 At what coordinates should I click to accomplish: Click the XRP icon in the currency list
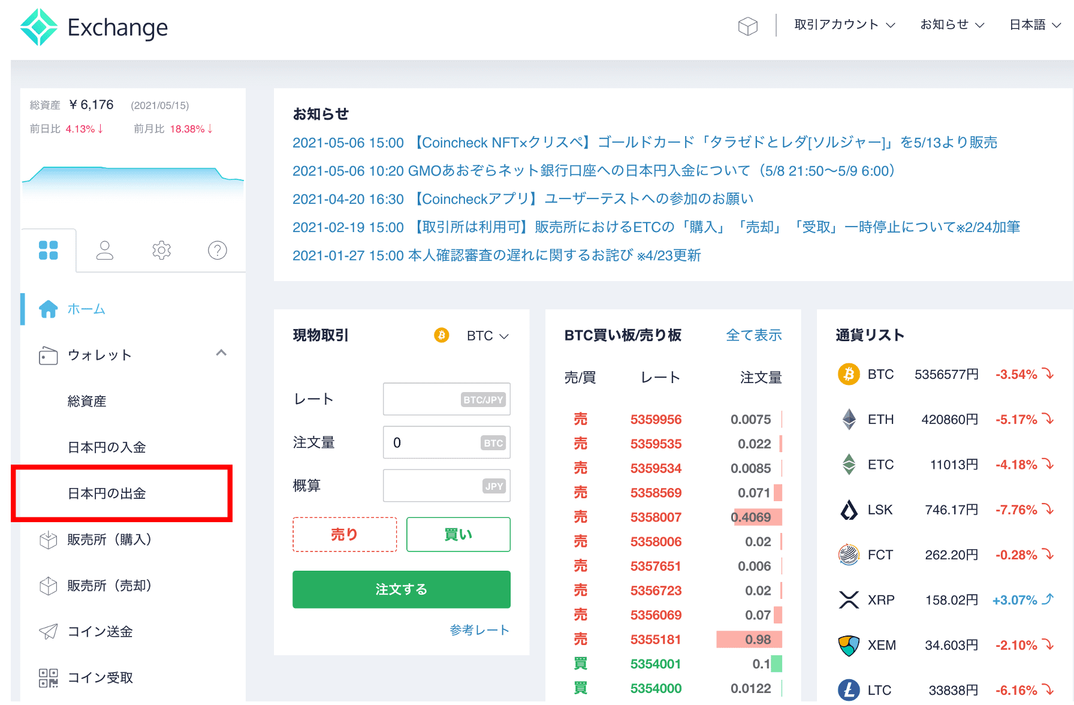tap(849, 599)
